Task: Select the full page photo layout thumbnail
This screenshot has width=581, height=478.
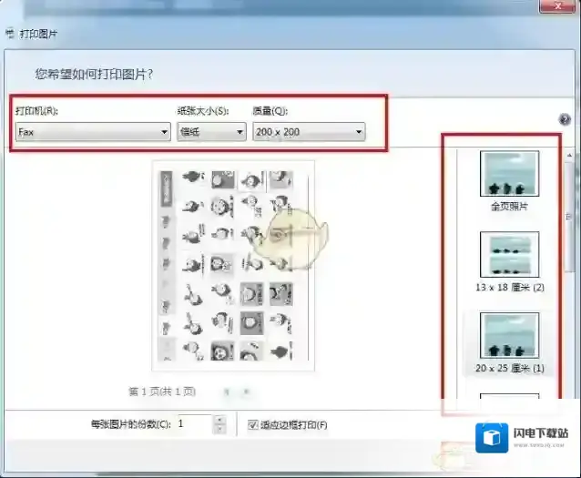Action: (509, 173)
